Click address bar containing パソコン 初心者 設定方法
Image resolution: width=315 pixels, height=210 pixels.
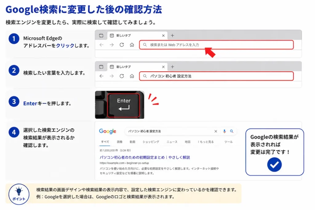point(216,76)
